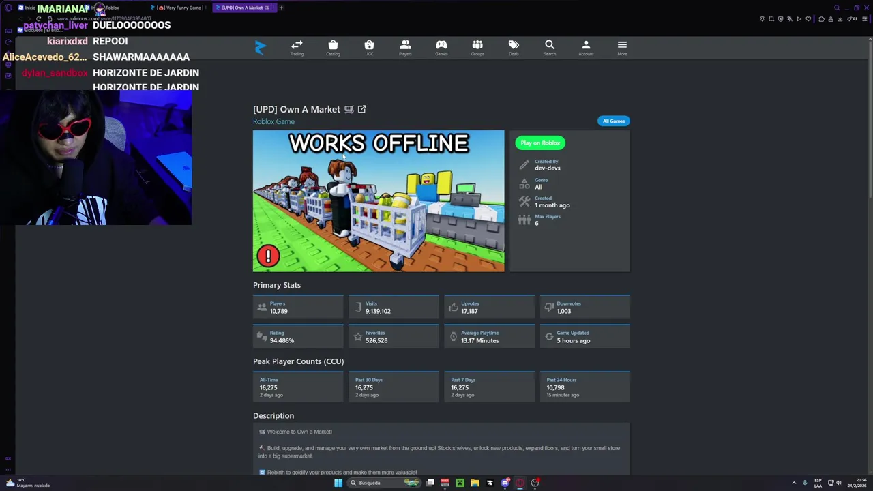Open the browser extensions puzzle icon
The height and width of the screenshot is (491, 873).
coord(821,19)
